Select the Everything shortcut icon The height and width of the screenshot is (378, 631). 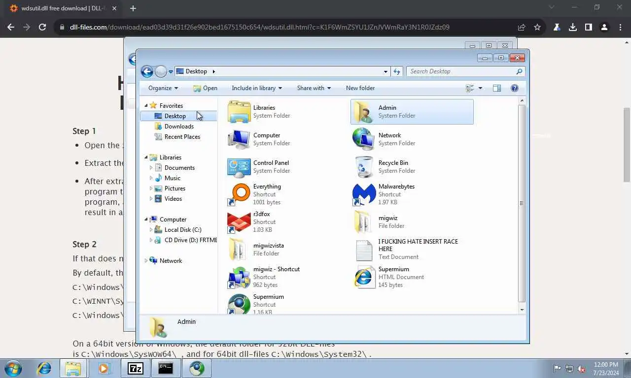pos(239,194)
